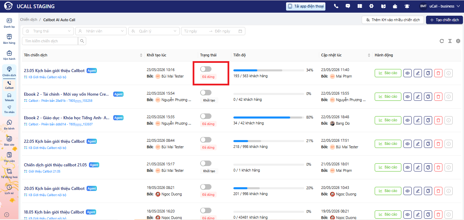Click the row height adjust icon
The image size is (464, 220).
[x=450, y=41]
